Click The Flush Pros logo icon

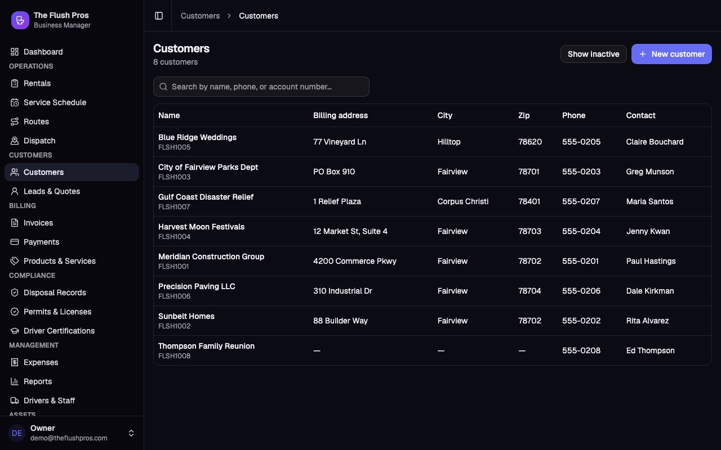click(x=20, y=20)
